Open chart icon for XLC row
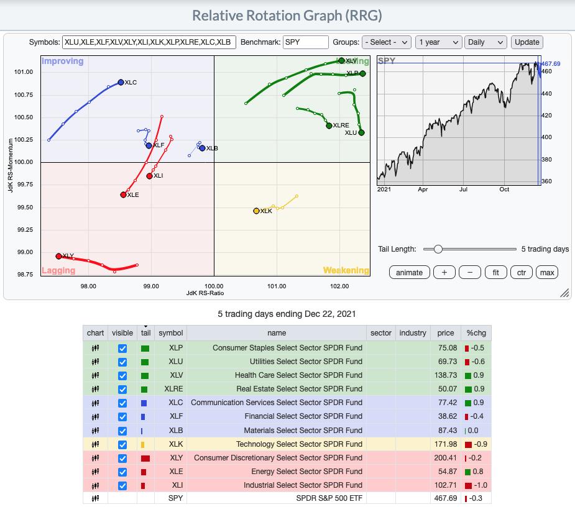575x507 pixels. (95, 403)
